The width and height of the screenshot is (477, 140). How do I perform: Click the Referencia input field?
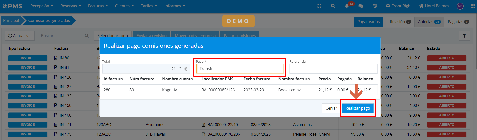[x=333, y=69]
